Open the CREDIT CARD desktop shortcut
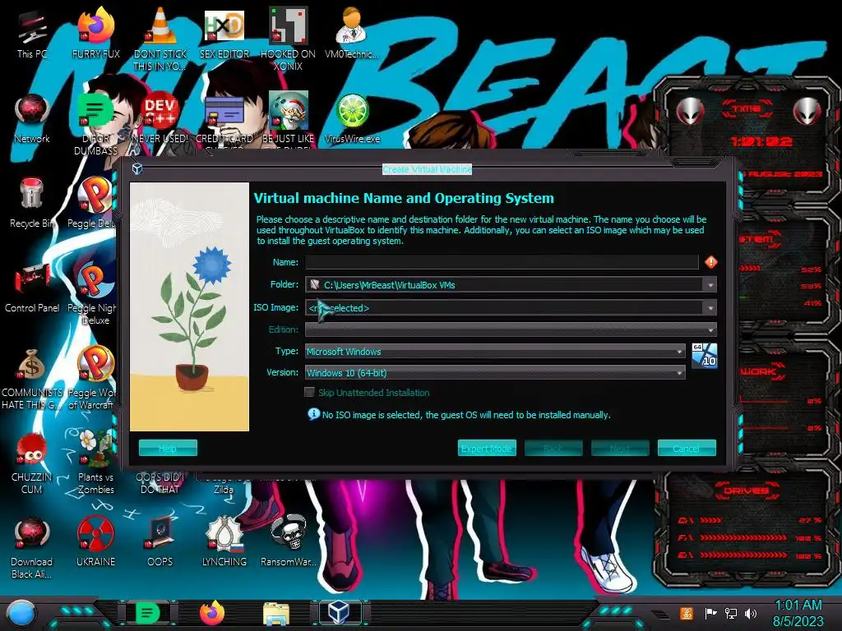This screenshot has height=631, width=842. 224,119
